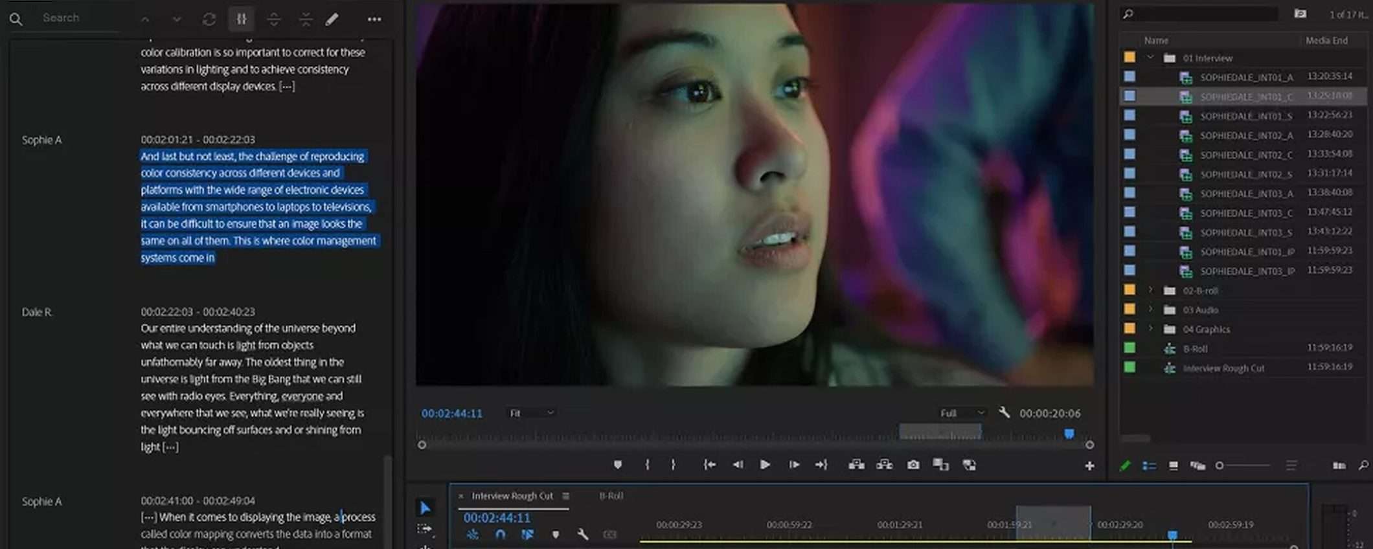Image resolution: width=1373 pixels, height=549 pixels.
Task: Click the Go to In point button
Action: click(710, 465)
